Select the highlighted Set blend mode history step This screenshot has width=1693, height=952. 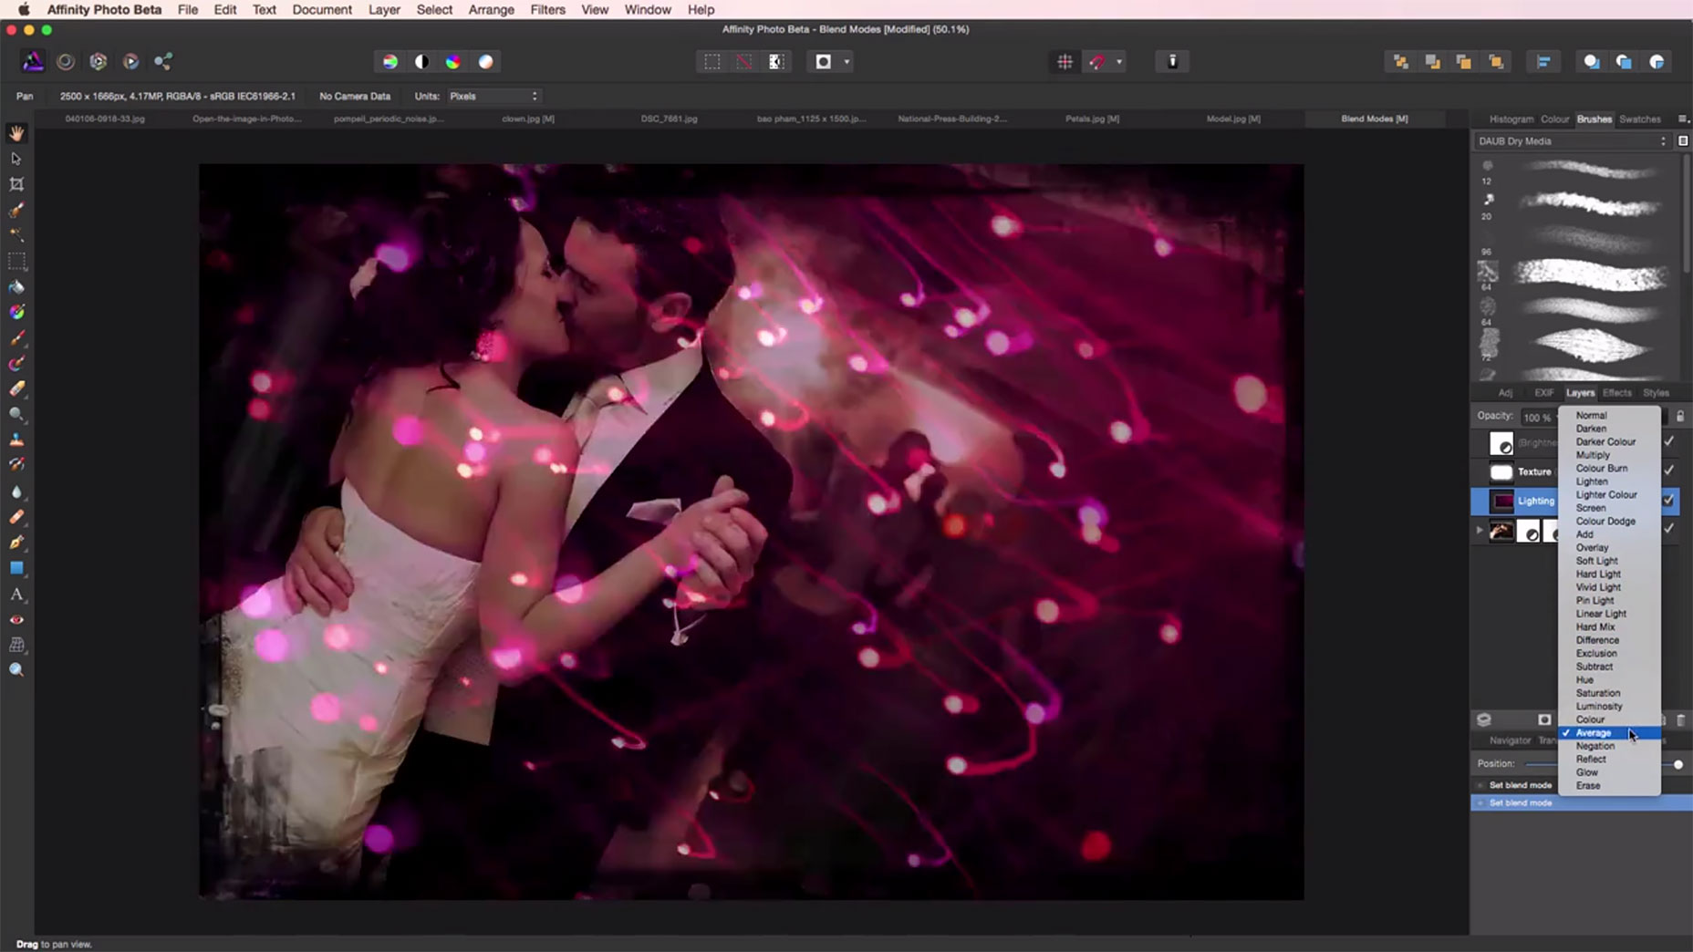(x=1582, y=803)
